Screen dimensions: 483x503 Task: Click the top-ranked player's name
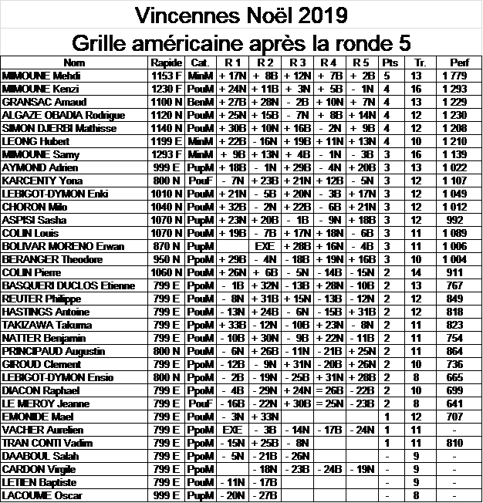[31, 76]
